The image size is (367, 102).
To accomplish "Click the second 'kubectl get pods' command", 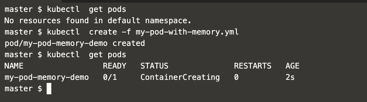I will coord(87,55).
